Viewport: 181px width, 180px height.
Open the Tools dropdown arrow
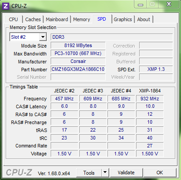pyautogui.click(x=105, y=172)
